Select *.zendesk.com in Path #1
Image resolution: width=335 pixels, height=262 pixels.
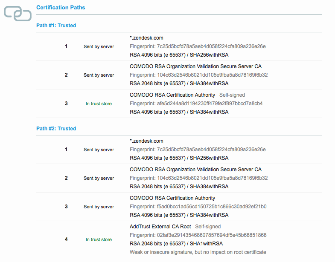pyautogui.click(x=146, y=38)
